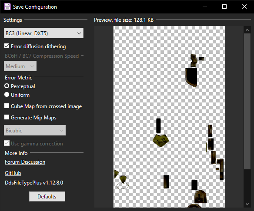Open the Forum Discussion link

pyautogui.click(x=25, y=162)
